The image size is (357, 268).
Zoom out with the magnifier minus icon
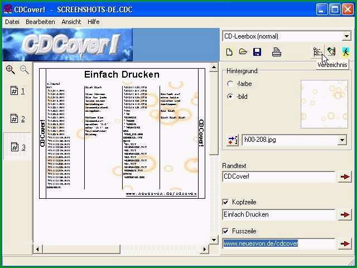[x=25, y=69]
